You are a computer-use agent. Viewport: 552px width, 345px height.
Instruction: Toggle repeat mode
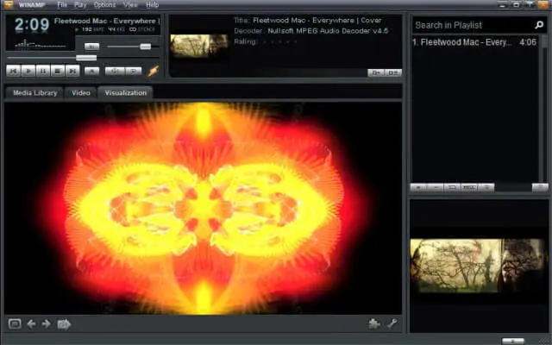[134, 71]
